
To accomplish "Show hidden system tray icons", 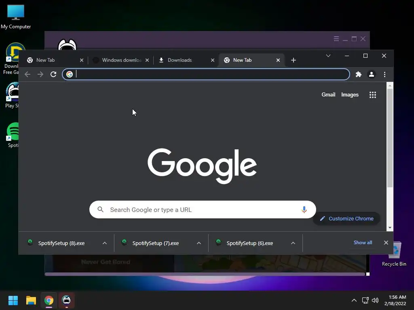I will point(354,300).
